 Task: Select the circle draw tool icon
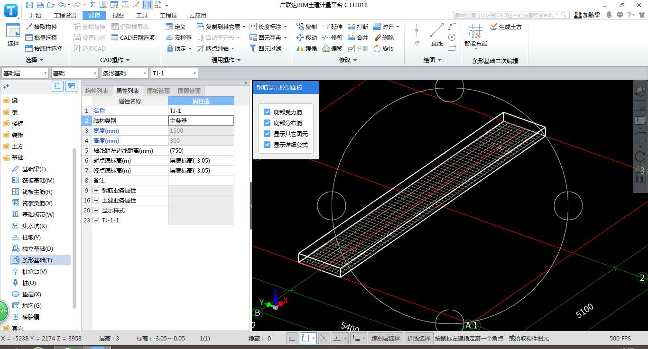tap(452, 37)
